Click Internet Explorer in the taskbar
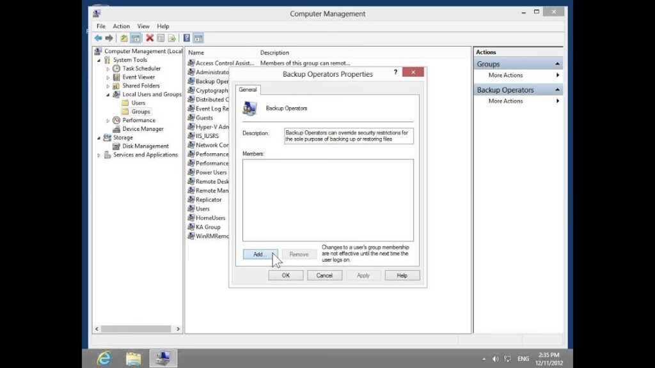This screenshot has height=368, width=655. coord(104,358)
